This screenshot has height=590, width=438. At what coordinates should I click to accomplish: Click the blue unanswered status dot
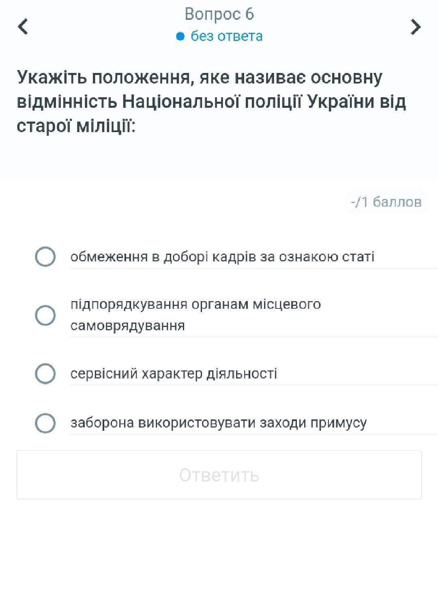coord(180,36)
